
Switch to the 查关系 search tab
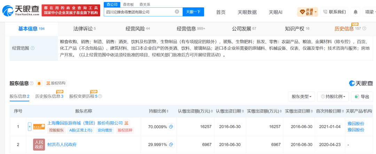pyautogui.click(x=145, y=4)
